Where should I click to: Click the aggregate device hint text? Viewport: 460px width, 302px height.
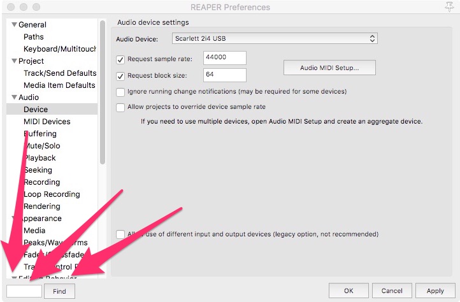pyautogui.click(x=282, y=121)
